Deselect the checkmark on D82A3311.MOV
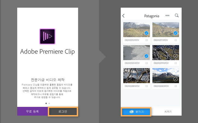 (175, 33)
